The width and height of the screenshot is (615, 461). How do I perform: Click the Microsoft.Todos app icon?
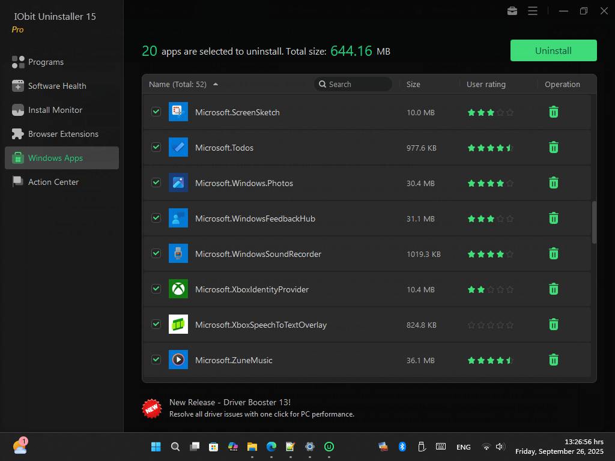coord(178,147)
